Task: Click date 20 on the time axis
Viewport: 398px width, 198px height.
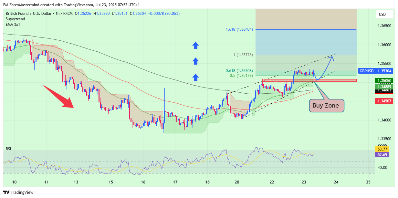Action: tap(237, 182)
